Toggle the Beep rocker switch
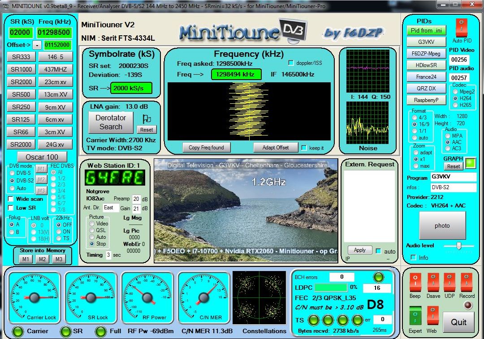This screenshot has height=339, width=484. point(415,282)
